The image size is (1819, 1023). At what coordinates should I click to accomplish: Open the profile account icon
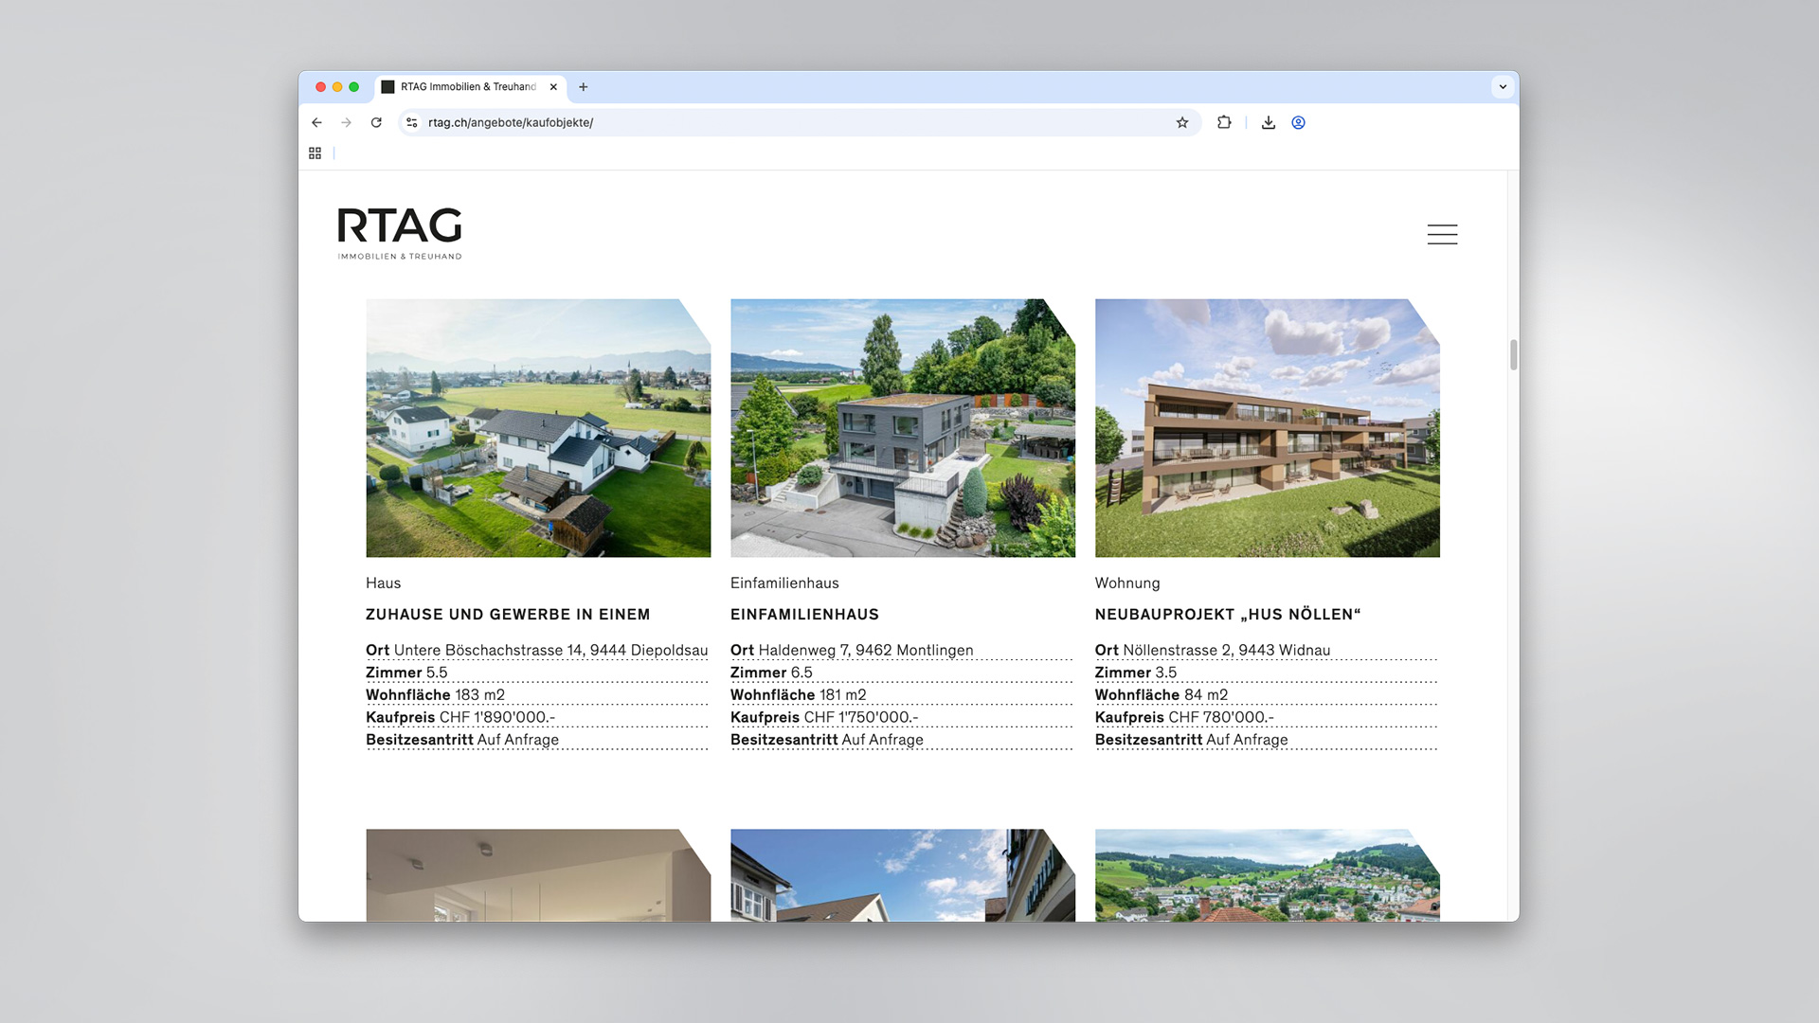1298,122
